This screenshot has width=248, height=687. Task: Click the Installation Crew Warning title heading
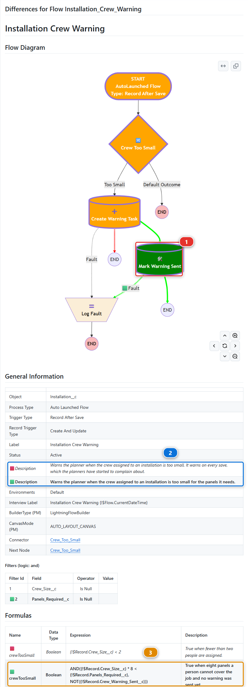tap(55, 29)
